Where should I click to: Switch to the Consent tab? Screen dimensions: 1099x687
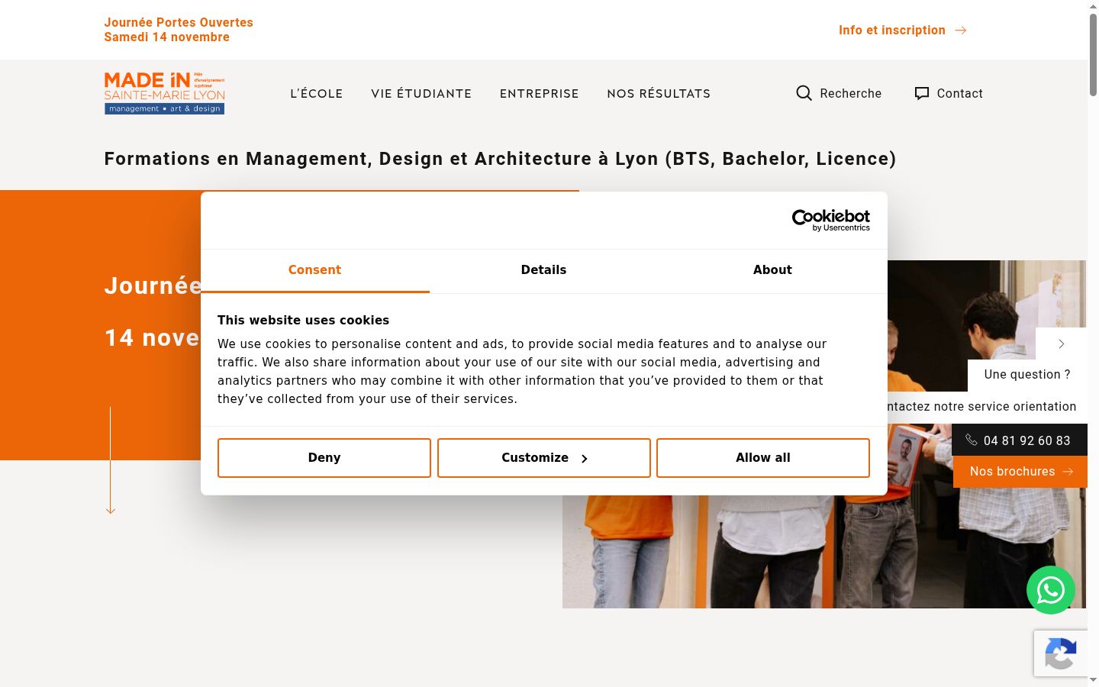(x=314, y=270)
